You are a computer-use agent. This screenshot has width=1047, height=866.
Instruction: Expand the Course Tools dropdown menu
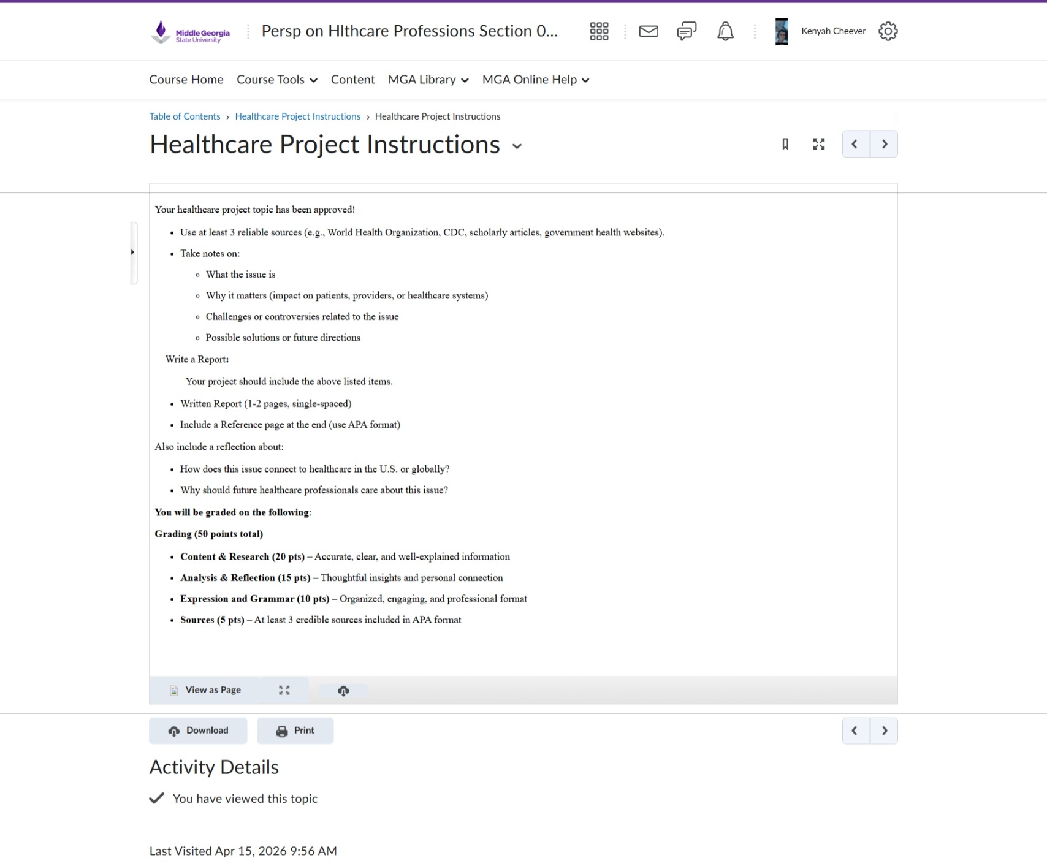(x=277, y=80)
